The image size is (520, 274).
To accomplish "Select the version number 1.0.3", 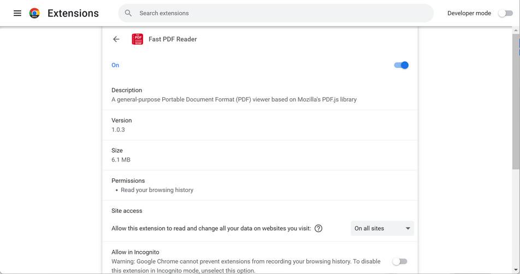I will pyautogui.click(x=118, y=130).
